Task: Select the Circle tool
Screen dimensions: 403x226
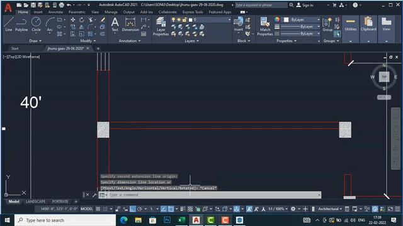Action: pos(36,24)
